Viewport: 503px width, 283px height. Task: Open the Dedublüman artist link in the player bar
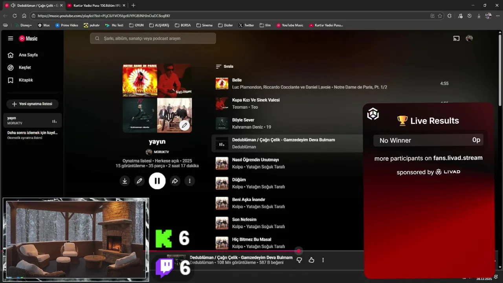click(202, 263)
